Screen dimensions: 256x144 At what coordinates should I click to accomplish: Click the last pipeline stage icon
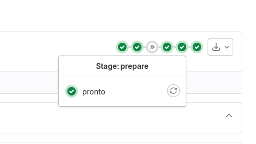tap(197, 47)
